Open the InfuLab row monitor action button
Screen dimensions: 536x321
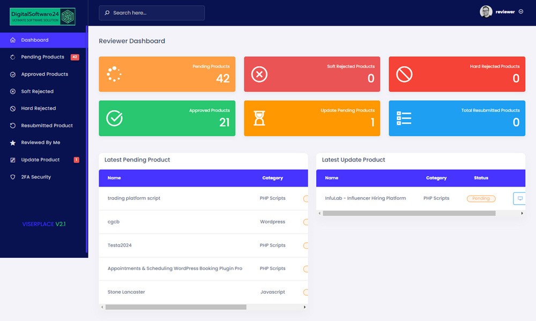[x=519, y=198]
